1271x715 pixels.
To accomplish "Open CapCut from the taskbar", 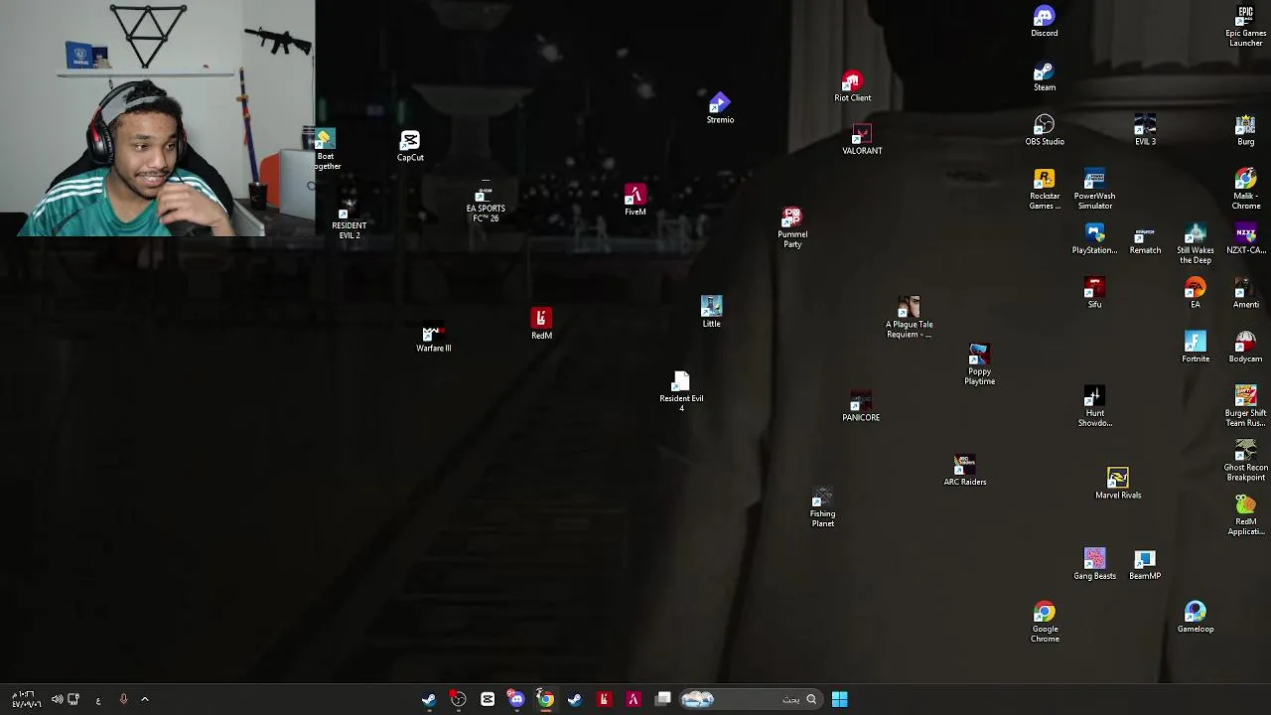I will pyautogui.click(x=488, y=699).
